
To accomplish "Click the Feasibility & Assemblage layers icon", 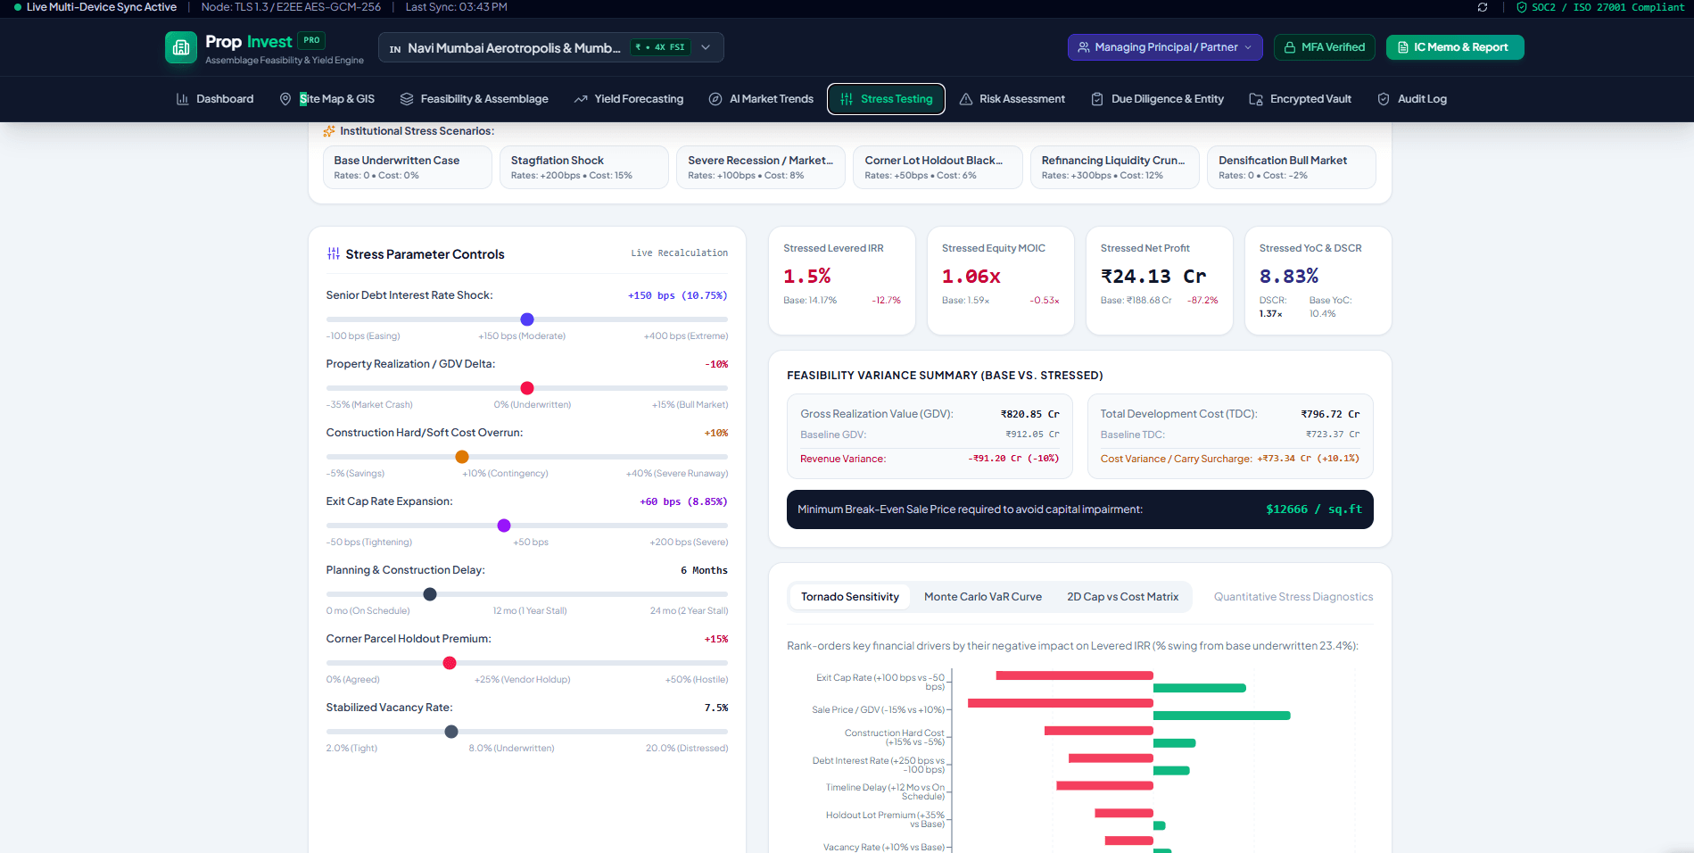I will coord(407,99).
